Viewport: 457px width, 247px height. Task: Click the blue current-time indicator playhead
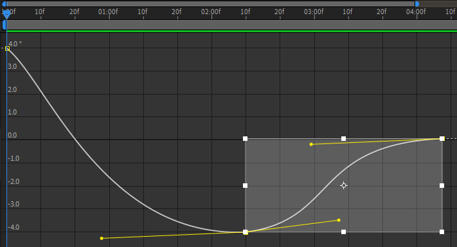(6, 15)
